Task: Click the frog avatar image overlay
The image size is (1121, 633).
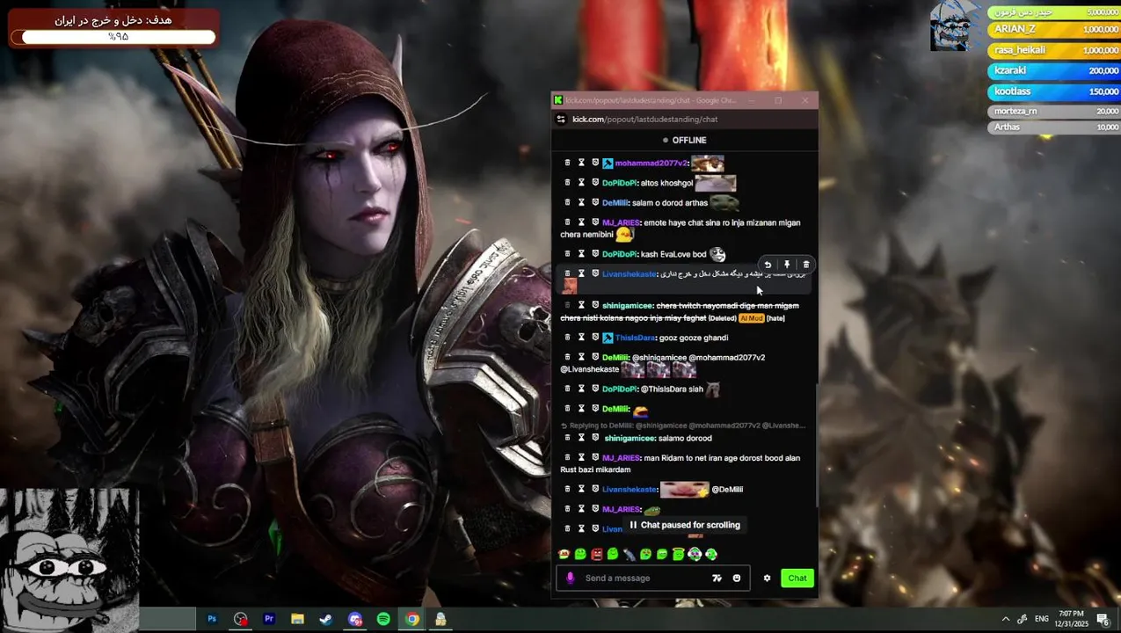Action: pos(69,560)
